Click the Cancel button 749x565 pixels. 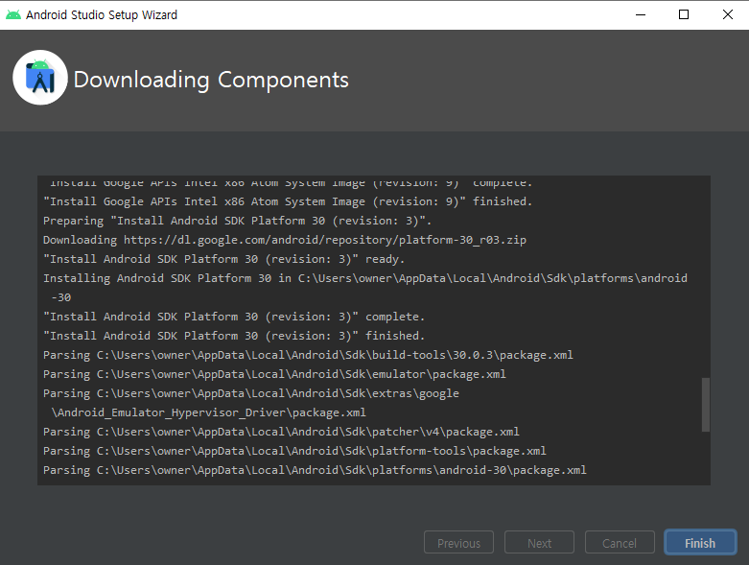point(620,543)
